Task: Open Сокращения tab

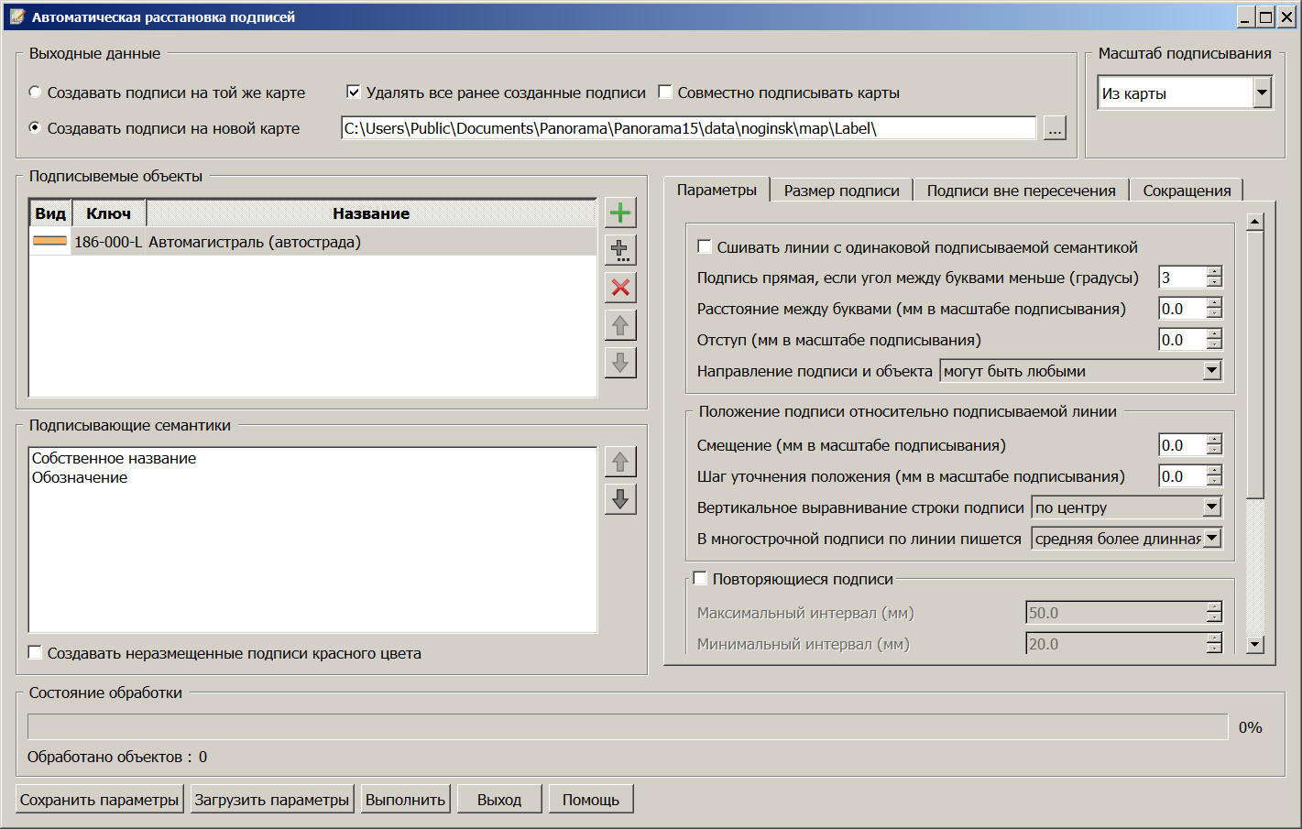Action: click(1187, 191)
